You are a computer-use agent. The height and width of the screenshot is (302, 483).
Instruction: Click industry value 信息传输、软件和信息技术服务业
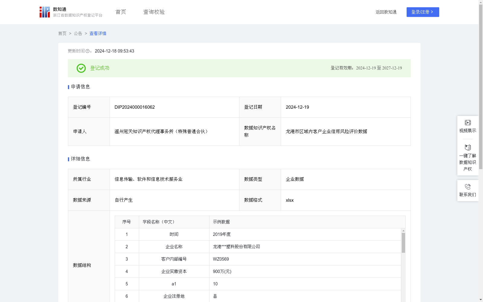149,179
